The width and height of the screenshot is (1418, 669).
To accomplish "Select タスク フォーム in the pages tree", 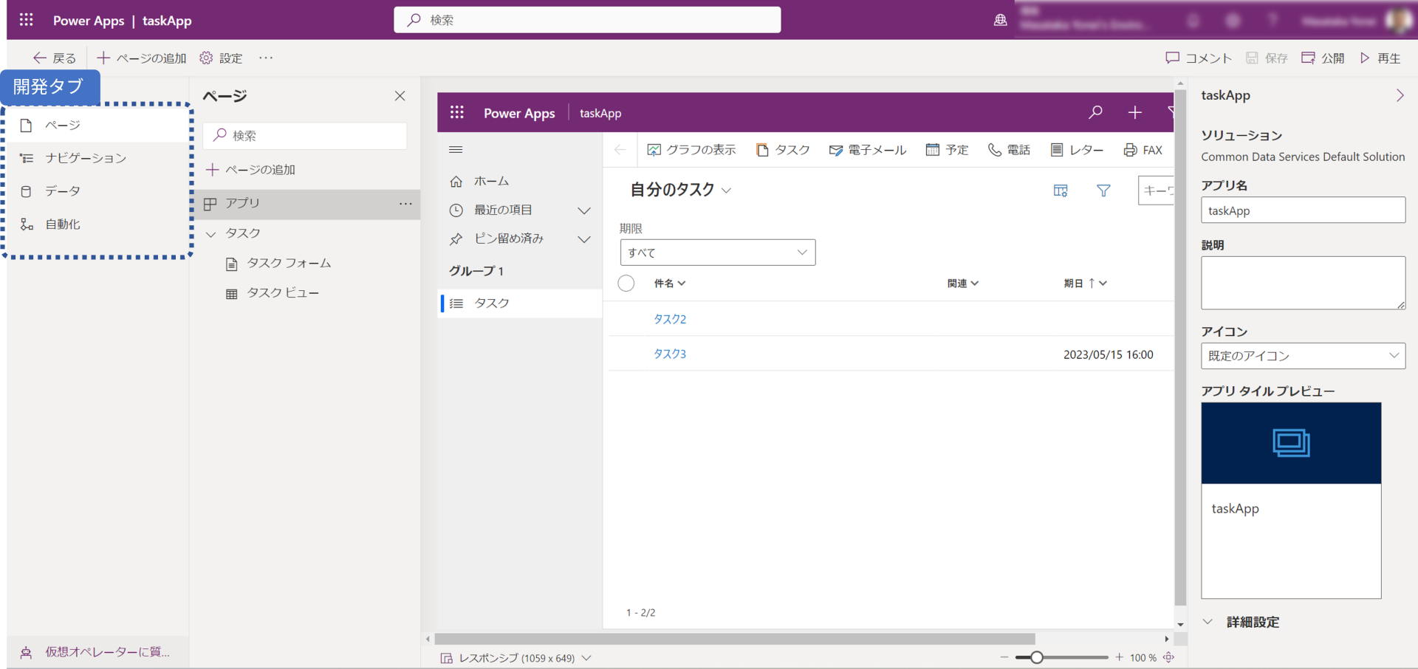I will [289, 264].
